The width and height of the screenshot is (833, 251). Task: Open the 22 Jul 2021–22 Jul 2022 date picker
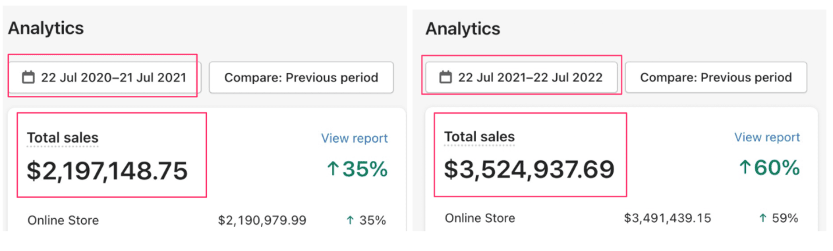tap(521, 78)
